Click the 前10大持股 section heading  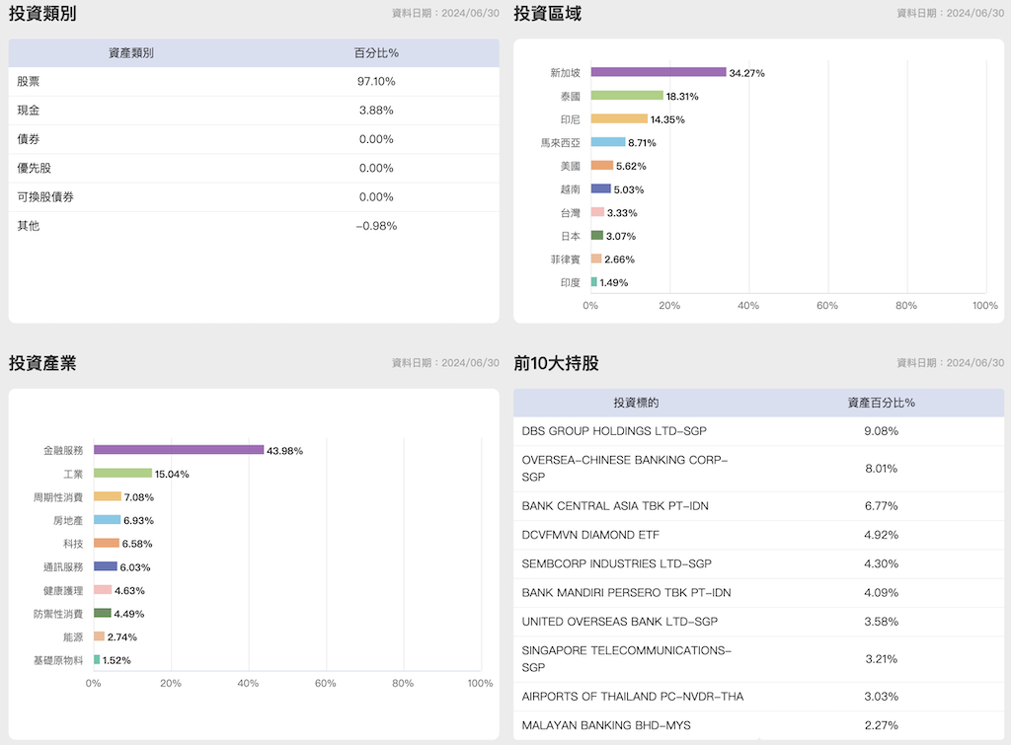point(556,363)
